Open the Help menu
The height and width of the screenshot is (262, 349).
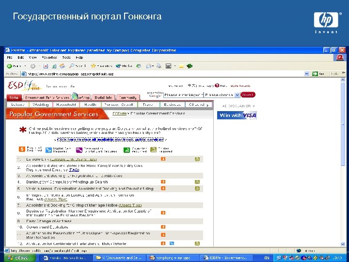[x=79, y=57]
